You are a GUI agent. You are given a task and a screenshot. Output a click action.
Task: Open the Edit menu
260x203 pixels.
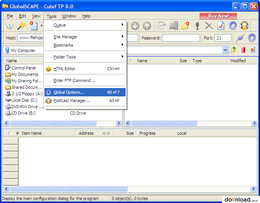[x=22, y=16]
